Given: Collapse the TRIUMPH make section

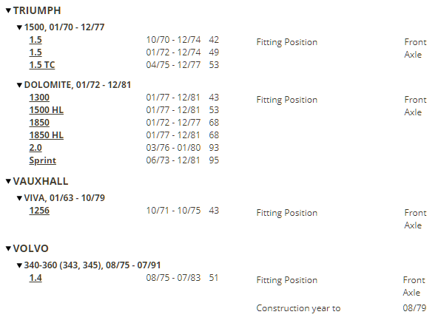Looking at the screenshot, I should click(x=8, y=10).
